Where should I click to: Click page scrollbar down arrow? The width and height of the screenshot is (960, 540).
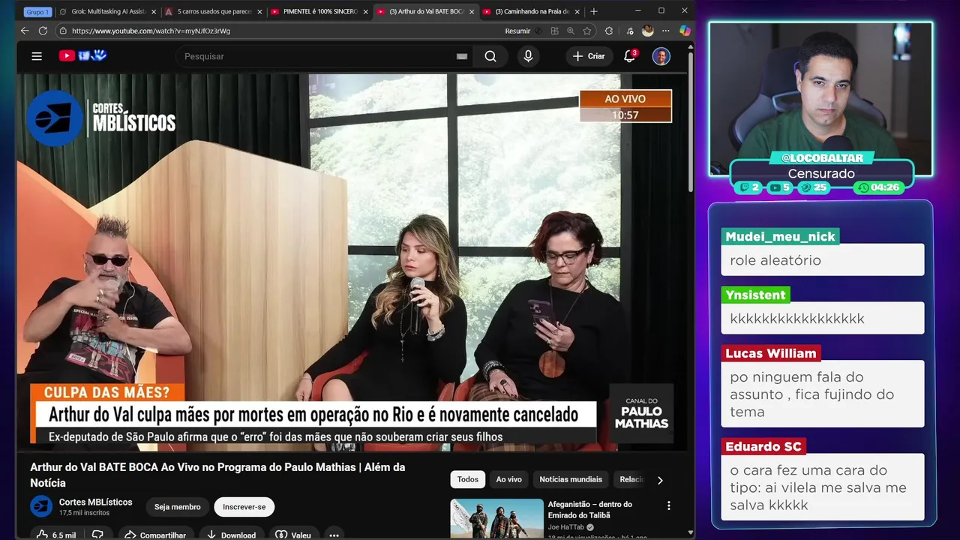(690, 533)
